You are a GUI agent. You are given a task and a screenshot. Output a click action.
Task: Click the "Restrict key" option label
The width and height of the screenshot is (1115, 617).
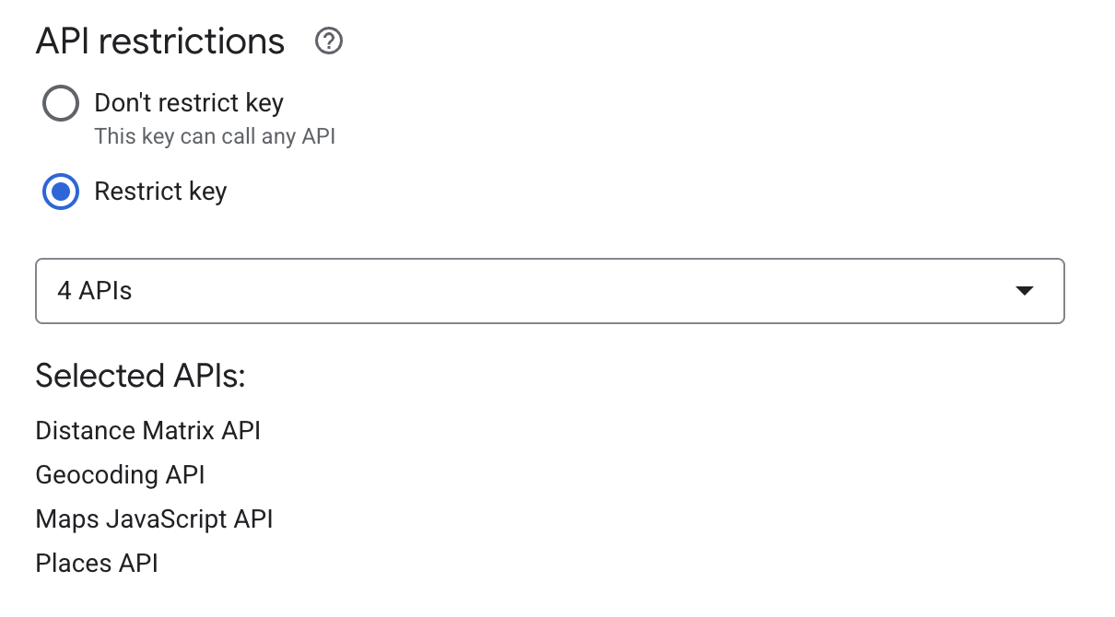click(x=160, y=192)
